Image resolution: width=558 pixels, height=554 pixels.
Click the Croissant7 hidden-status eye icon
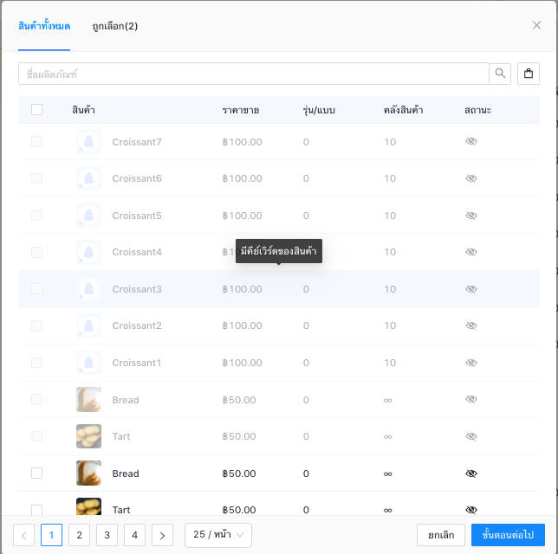click(x=471, y=141)
